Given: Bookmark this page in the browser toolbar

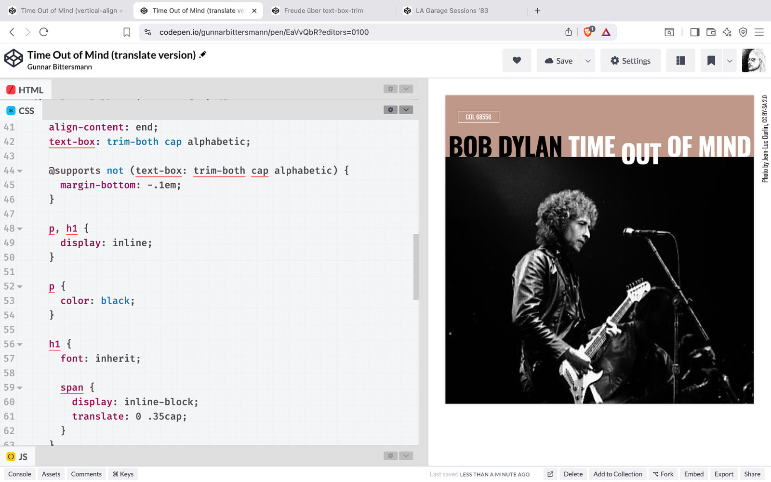Looking at the screenshot, I should (x=127, y=32).
